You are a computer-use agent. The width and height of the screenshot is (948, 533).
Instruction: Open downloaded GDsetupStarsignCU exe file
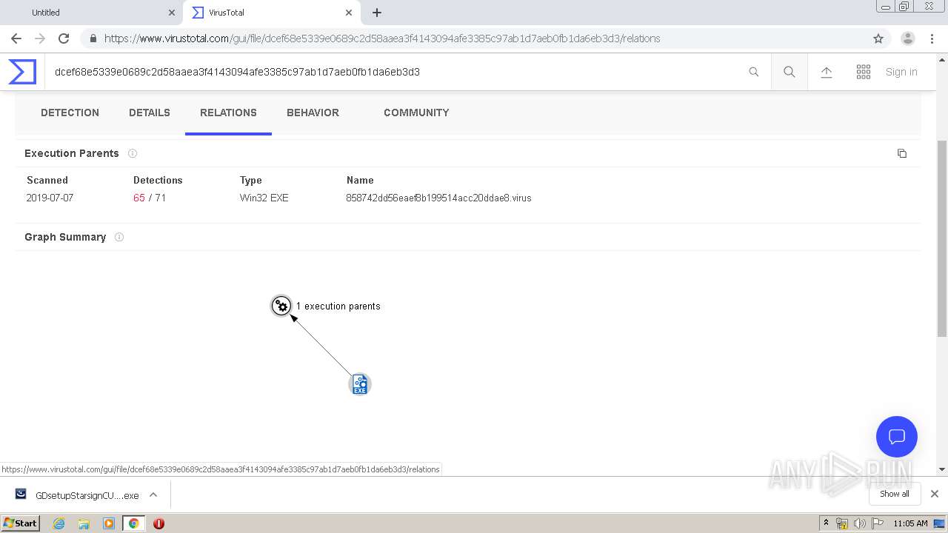point(77,495)
